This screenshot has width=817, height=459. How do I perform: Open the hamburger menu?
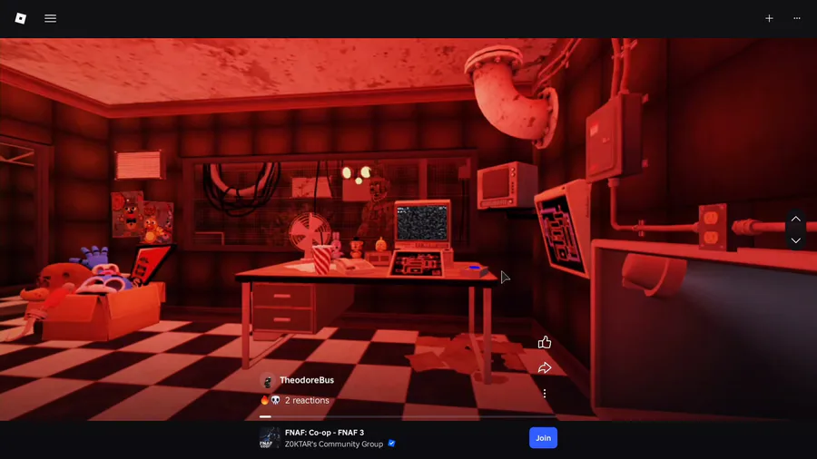(x=50, y=18)
